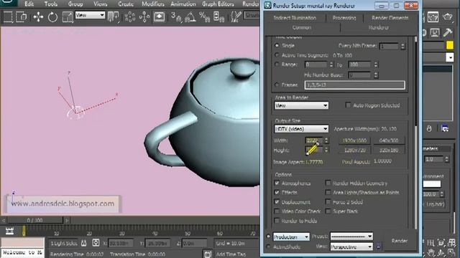Viewport: 460px width, 258px height.
Task: Open the Tools menu
Action: coord(51,4)
